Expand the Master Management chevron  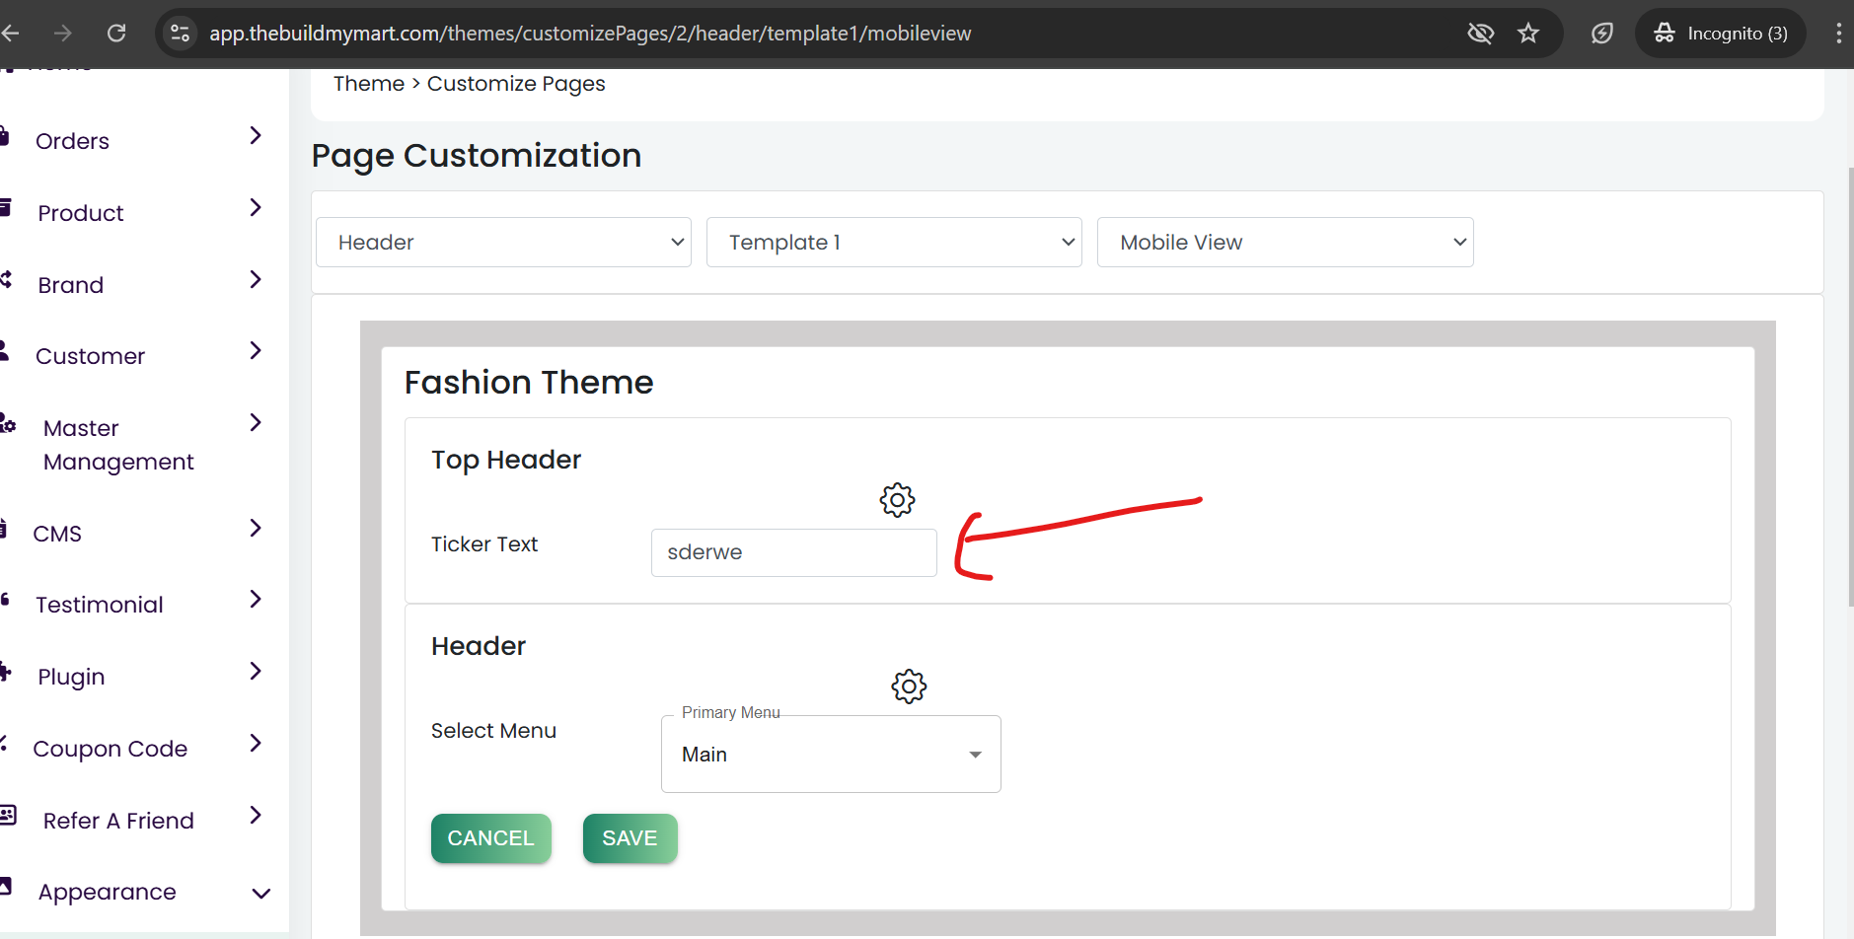pyautogui.click(x=256, y=422)
